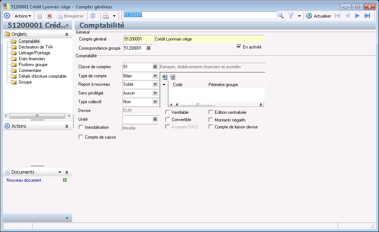
Task: Open the filter dropdown arrow
Action: pyautogui.click(x=299, y=16)
